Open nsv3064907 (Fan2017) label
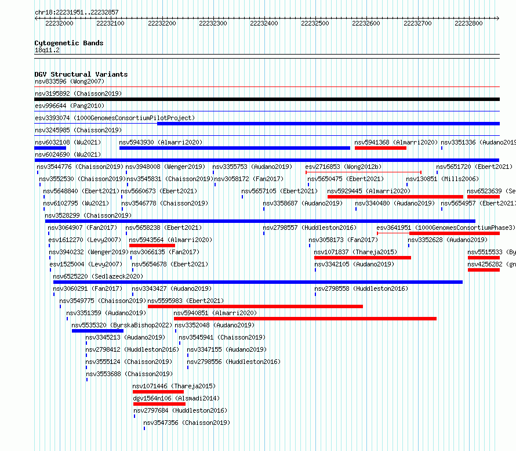516x451 pixels. tap(82, 228)
